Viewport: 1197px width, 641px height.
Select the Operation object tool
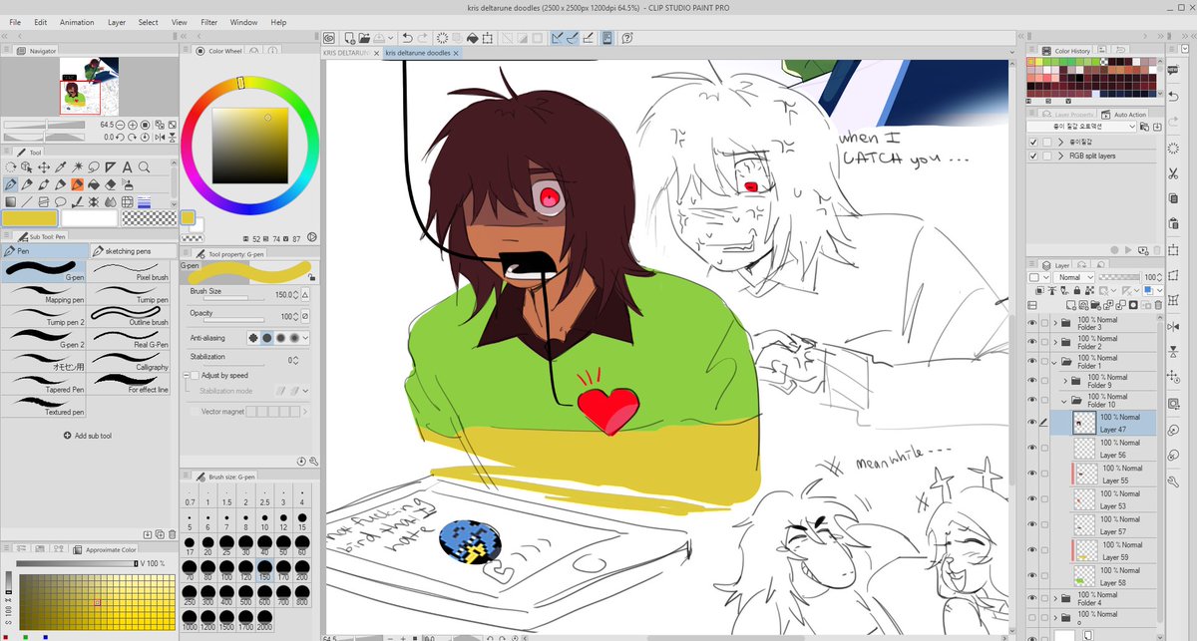point(26,167)
